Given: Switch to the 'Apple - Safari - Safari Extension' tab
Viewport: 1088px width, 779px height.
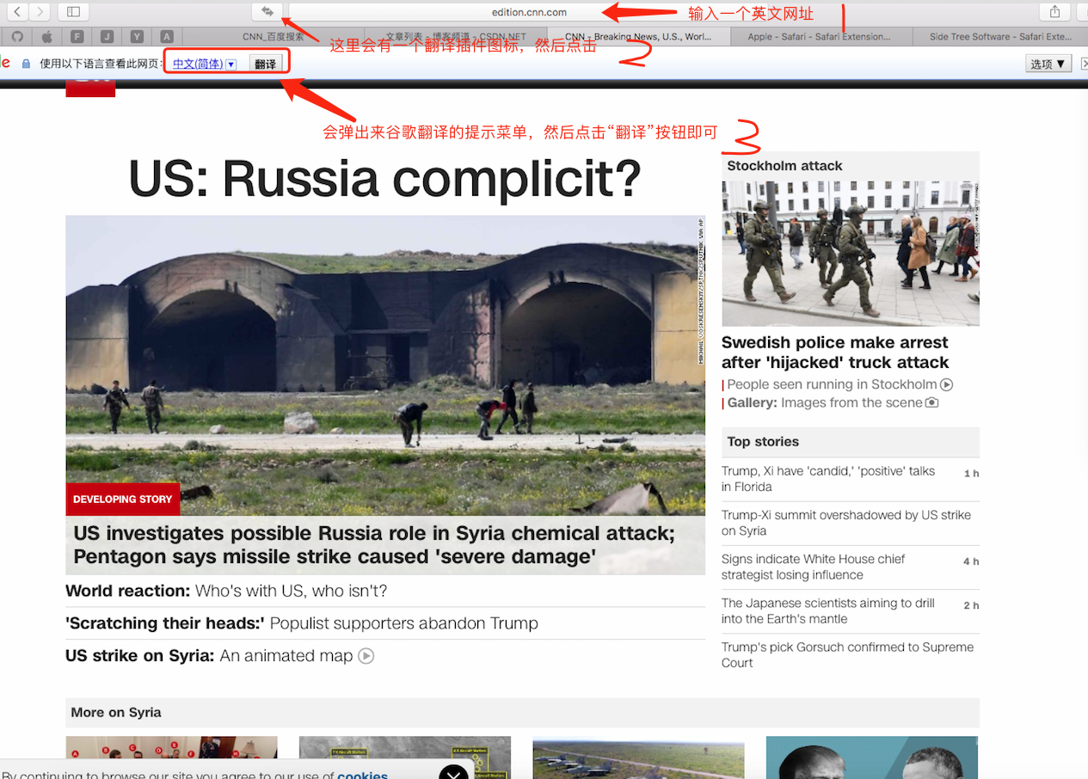Looking at the screenshot, I should pyautogui.click(x=820, y=37).
